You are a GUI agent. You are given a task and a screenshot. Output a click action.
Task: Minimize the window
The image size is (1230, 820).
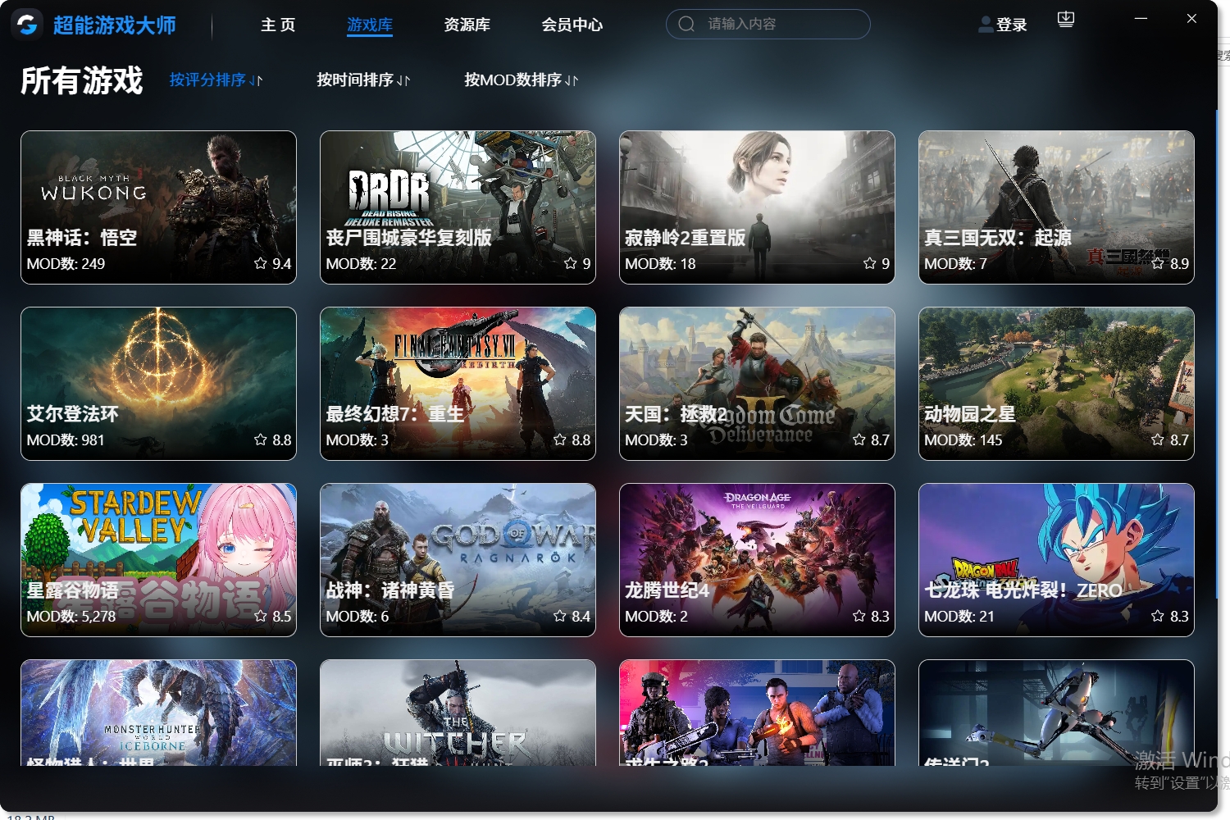[x=1141, y=18]
